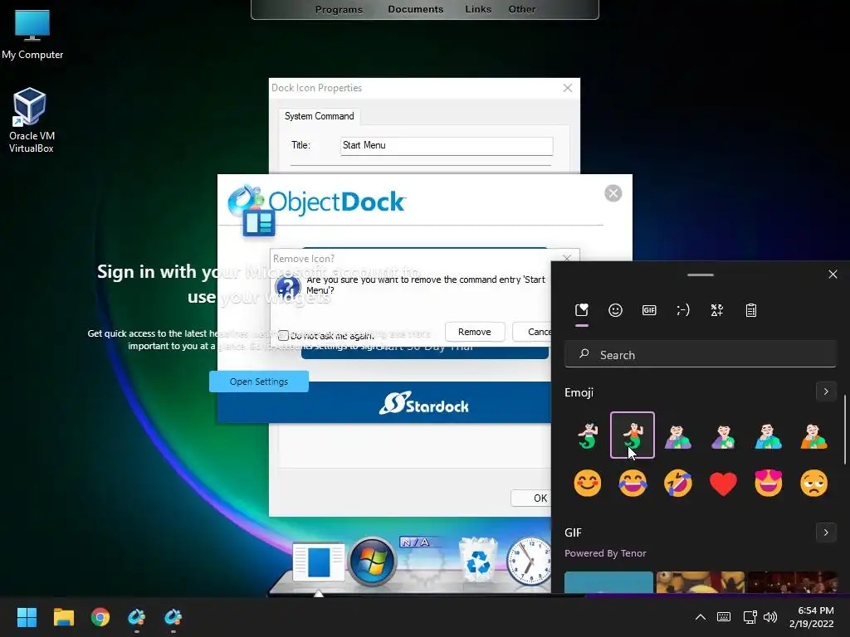The height and width of the screenshot is (637, 850).
Task: Switch to the smiley Emoji tab in emoji panel
Action: coord(615,310)
